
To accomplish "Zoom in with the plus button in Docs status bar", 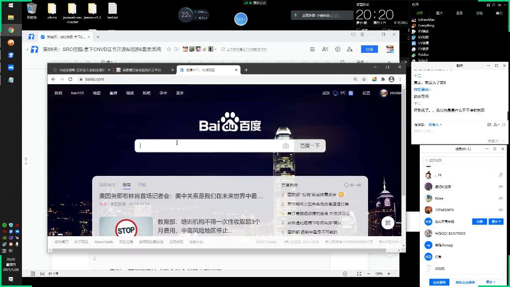I will (388, 274).
